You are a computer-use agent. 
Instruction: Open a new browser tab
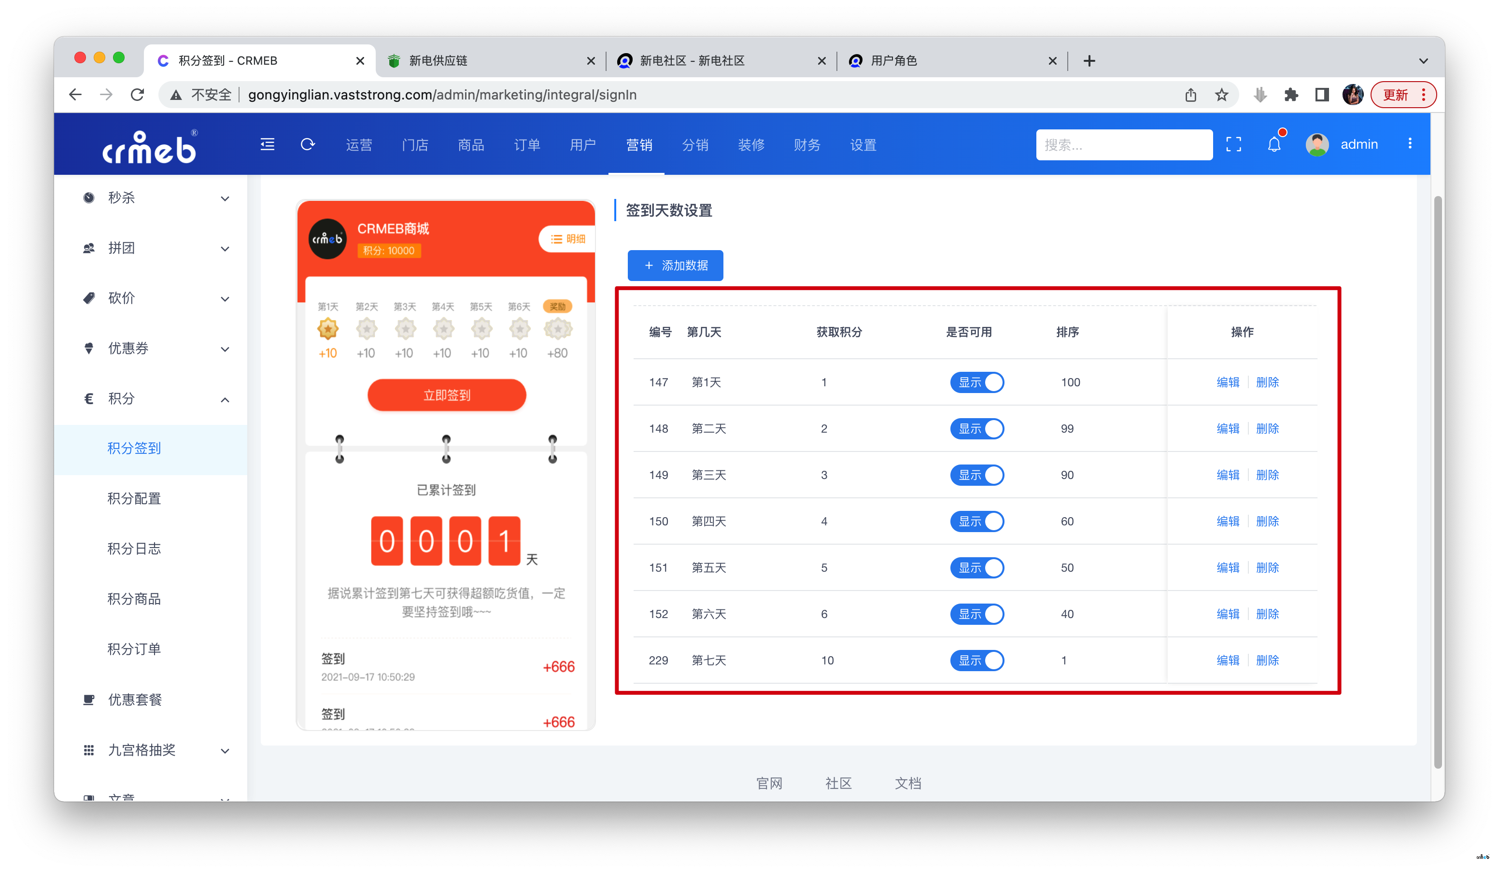click(x=1089, y=61)
